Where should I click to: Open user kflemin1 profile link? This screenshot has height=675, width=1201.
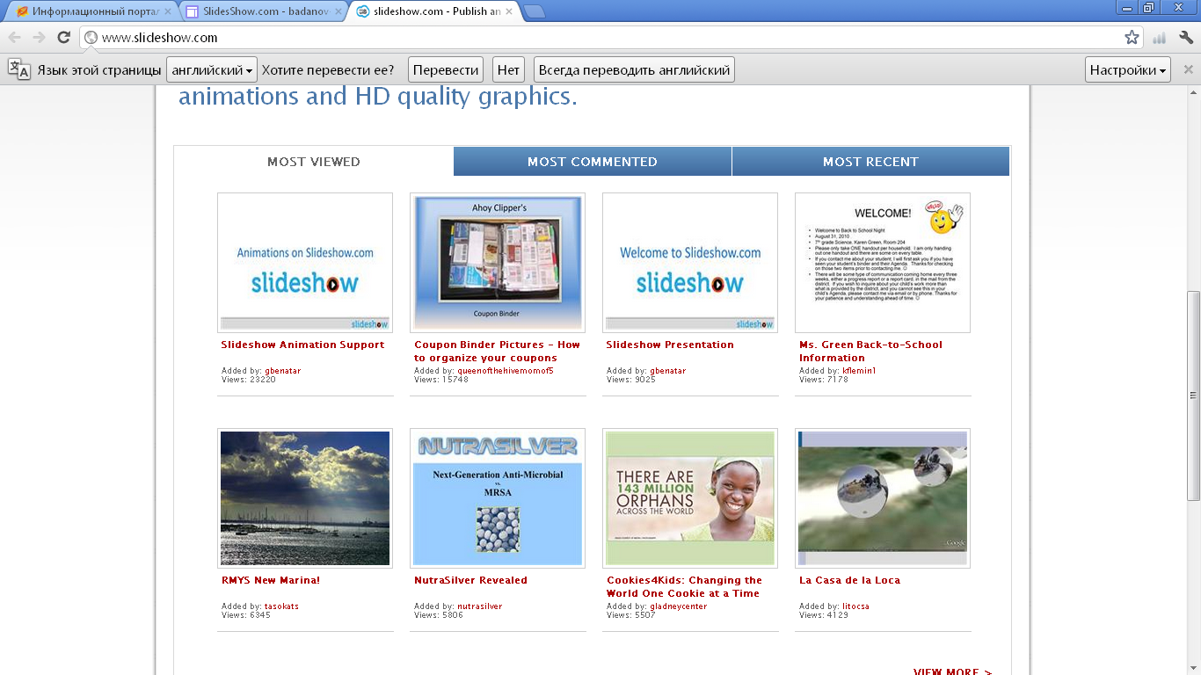coord(859,371)
